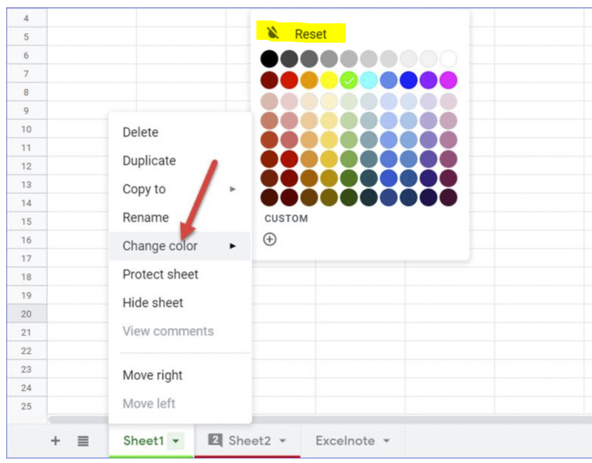
Task: Open the Sheet1 tab dropdown arrow
Action: pos(175,440)
